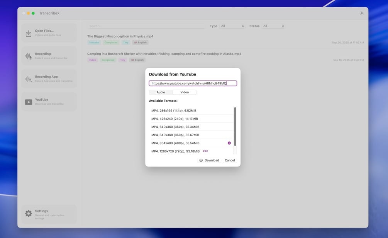Switch to the Video format tab
The width and height of the screenshot is (388, 238).
185,92
